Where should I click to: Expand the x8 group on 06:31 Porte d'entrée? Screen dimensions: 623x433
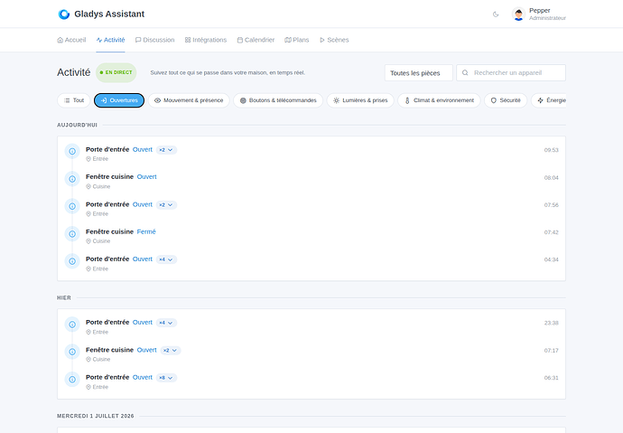click(x=166, y=378)
